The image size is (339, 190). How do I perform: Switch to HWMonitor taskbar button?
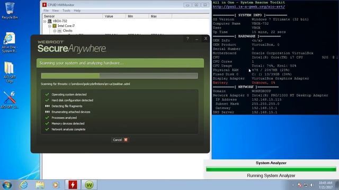coord(73,185)
